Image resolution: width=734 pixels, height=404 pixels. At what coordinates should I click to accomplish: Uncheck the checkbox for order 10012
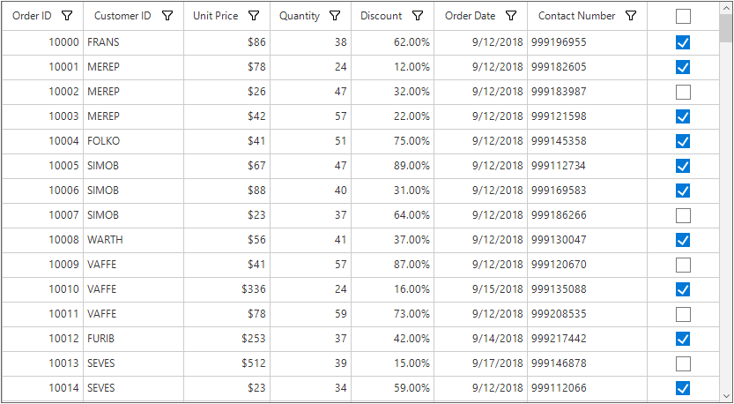click(683, 339)
